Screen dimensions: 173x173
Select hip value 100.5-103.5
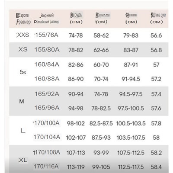(131, 124)
